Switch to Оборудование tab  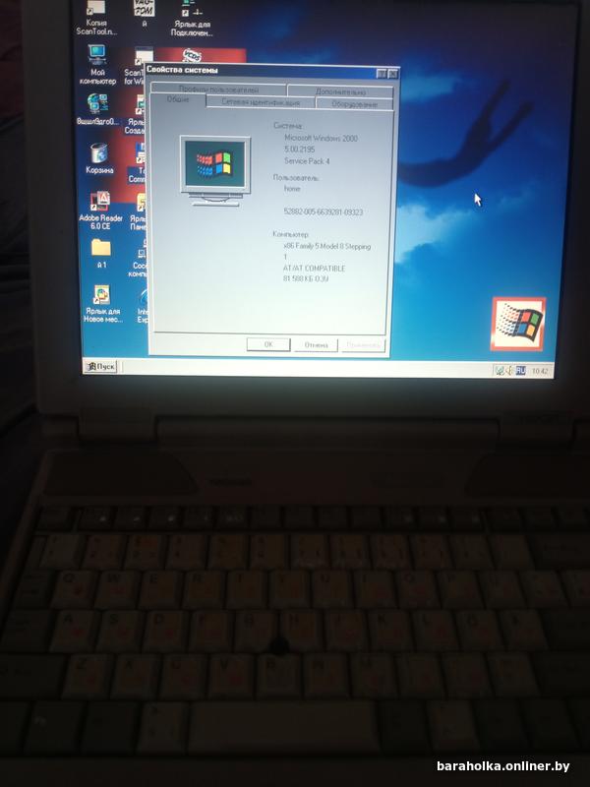(354, 104)
